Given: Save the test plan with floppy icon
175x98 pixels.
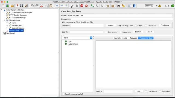Looking at the screenshot, I should point(21,6).
